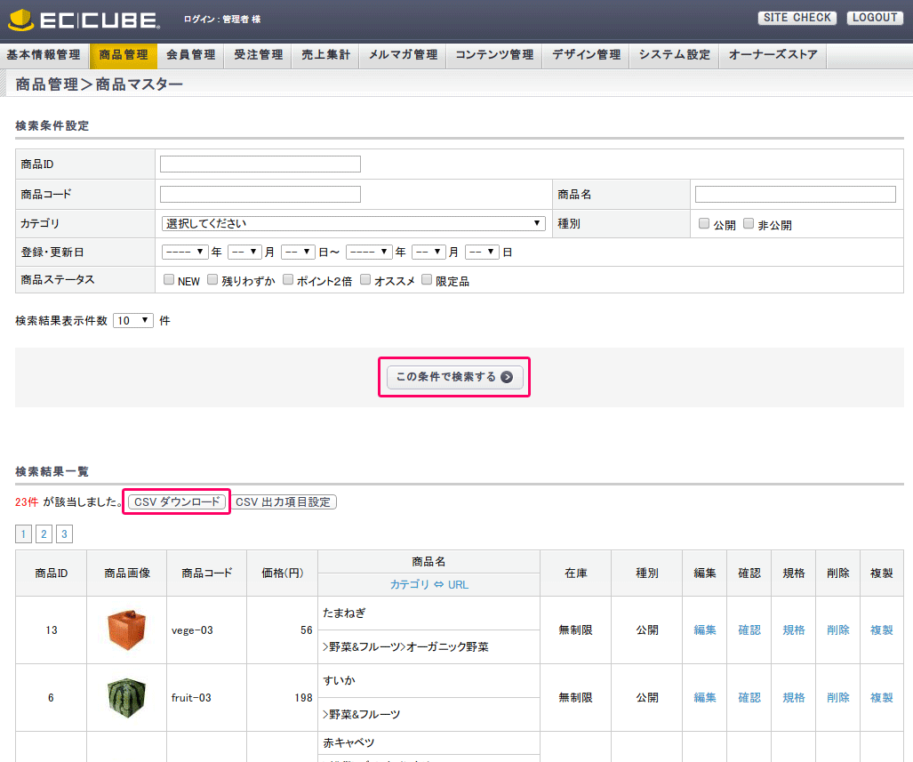Click the LOGOUT button
Viewport: 913px width, 762px height.
(874, 18)
